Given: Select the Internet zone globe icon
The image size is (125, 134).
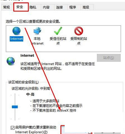Looking at the screenshot, I should point(17,31).
